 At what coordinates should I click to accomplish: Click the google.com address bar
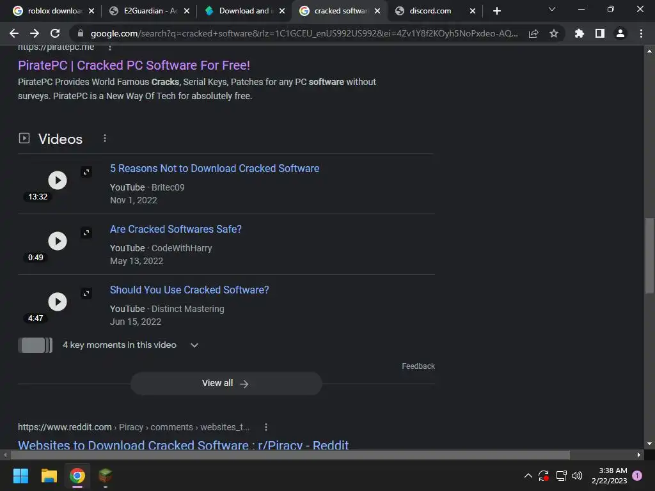304,33
